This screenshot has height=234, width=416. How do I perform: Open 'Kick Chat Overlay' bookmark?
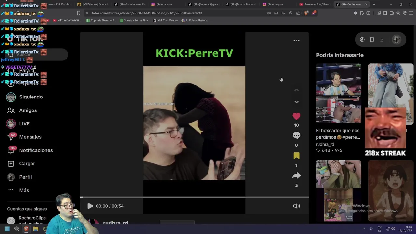tap(165, 20)
